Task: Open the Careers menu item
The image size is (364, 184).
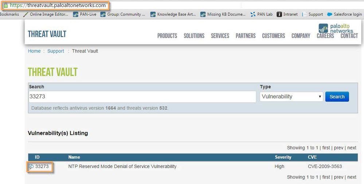Action: (325, 36)
